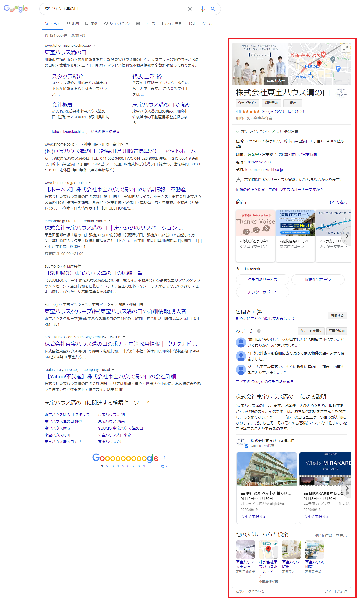Open the 提携住宅ローン product card
360x599 pixels.
[295, 236]
